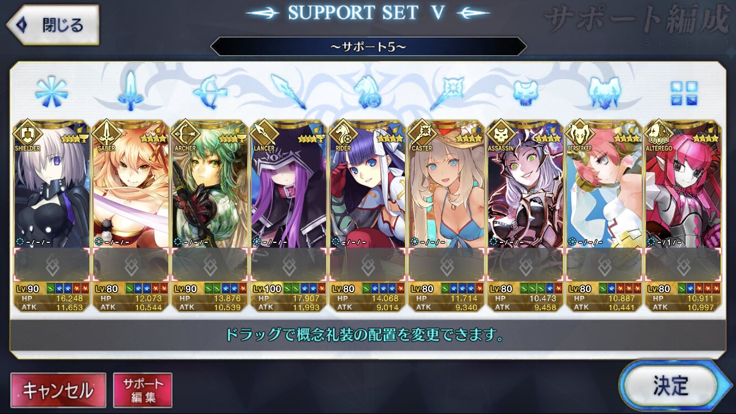
Task: Click the 閉じる back button
Action: point(53,25)
